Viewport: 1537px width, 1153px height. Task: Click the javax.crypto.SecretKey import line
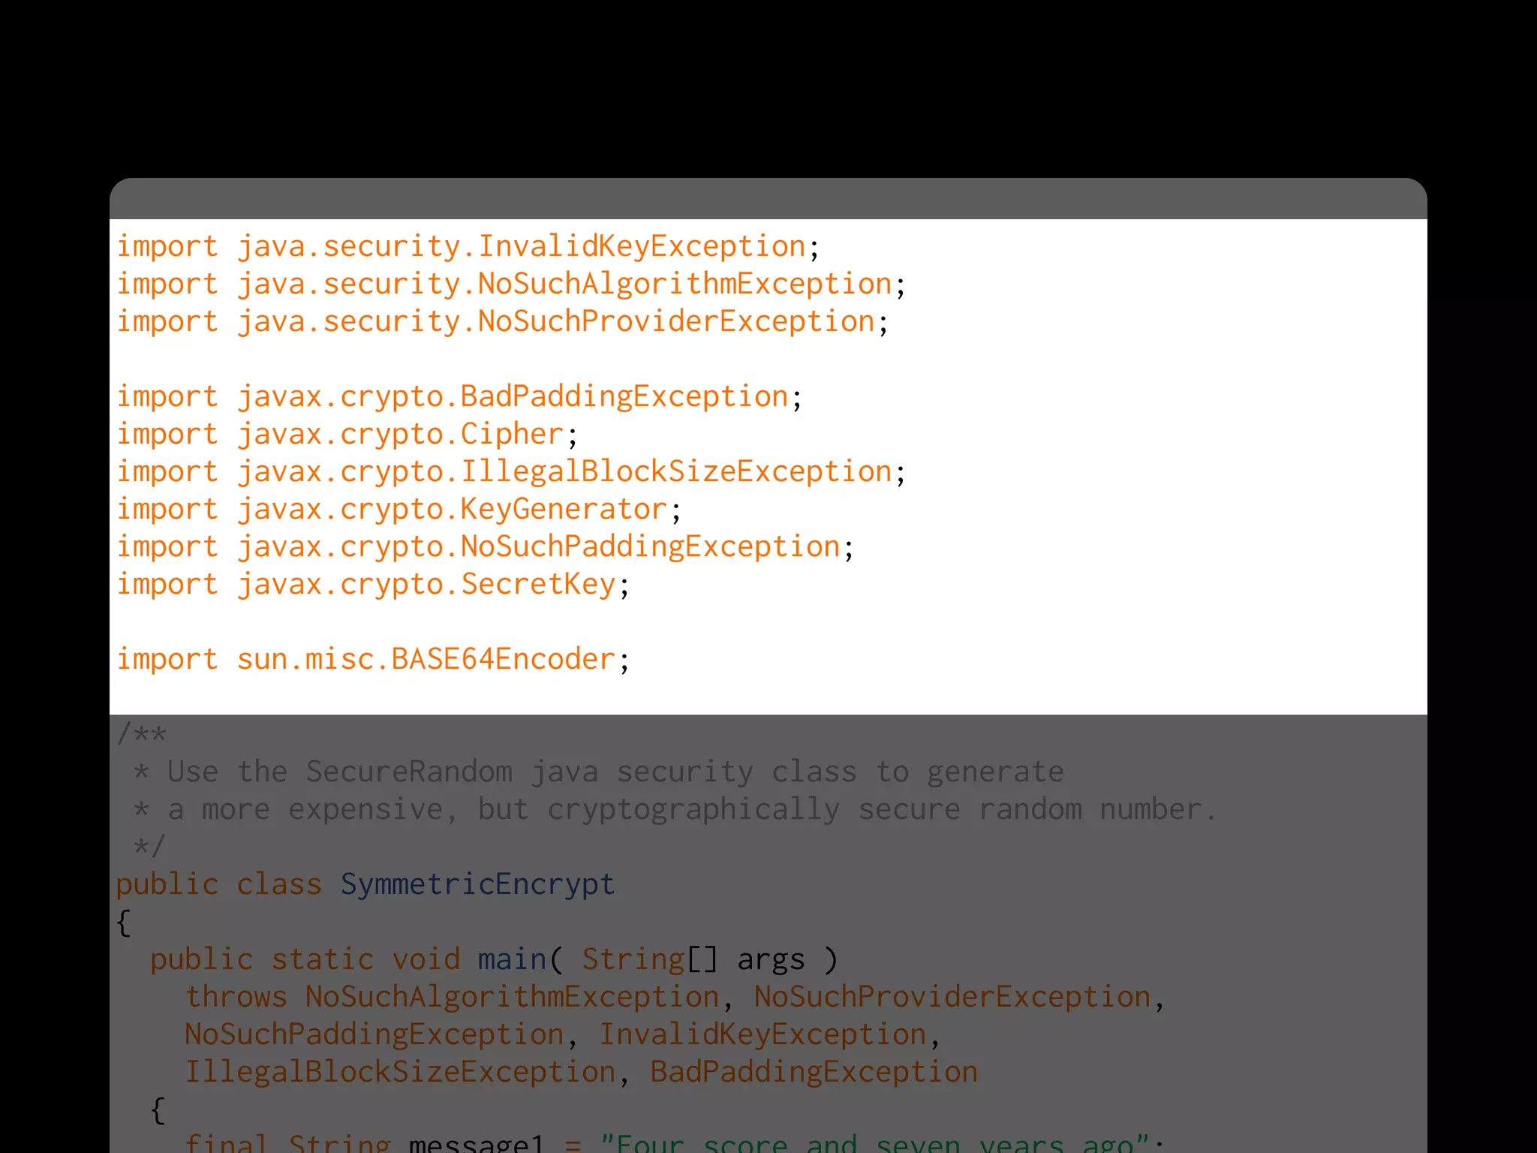(373, 585)
